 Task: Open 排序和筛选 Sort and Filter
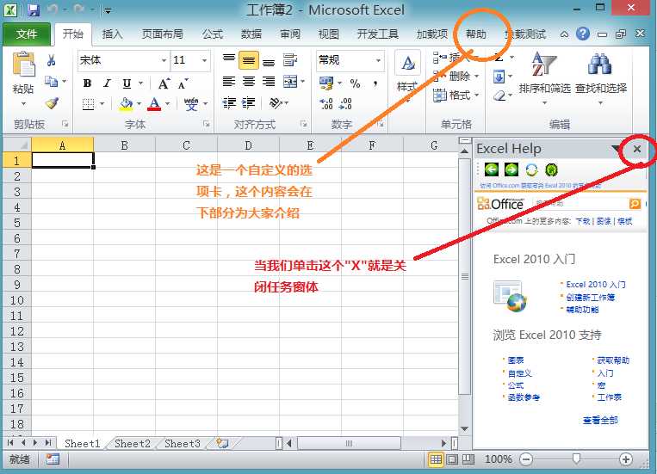544,77
